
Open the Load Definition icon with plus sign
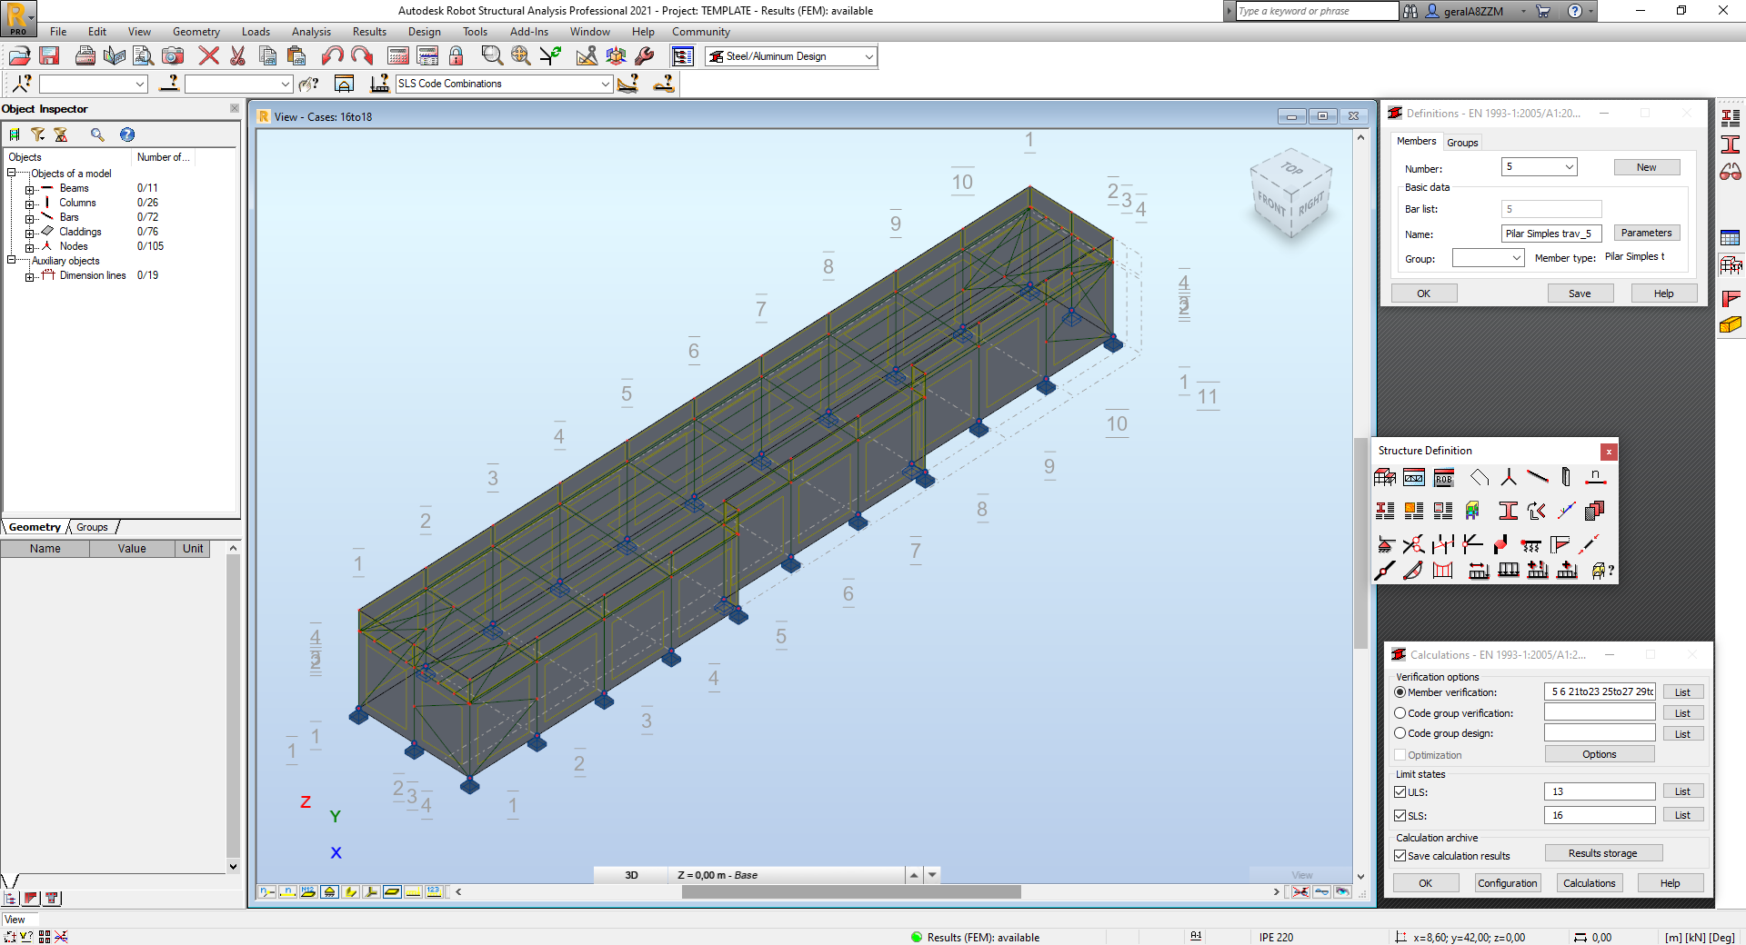(x=1566, y=570)
